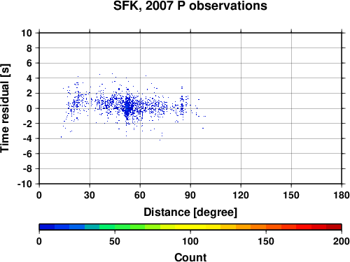350x262 pixels.
Task: Click the x-axis tick label '90'
Action: click(x=190, y=195)
